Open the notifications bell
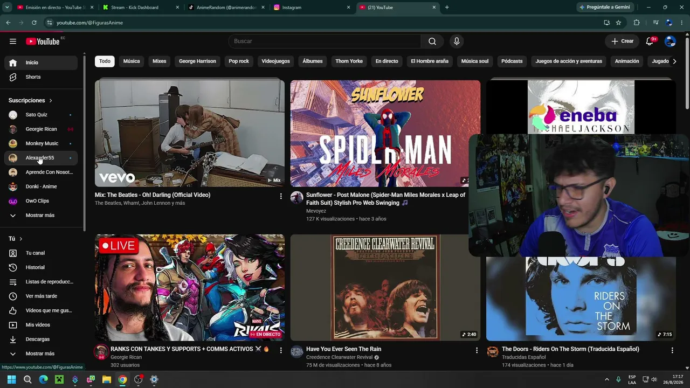 point(650,41)
